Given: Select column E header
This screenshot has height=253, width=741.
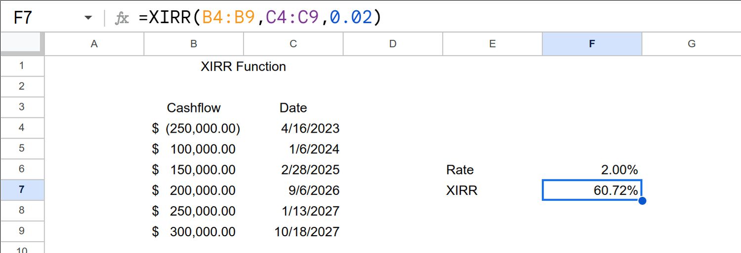Looking at the screenshot, I should [493, 44].
